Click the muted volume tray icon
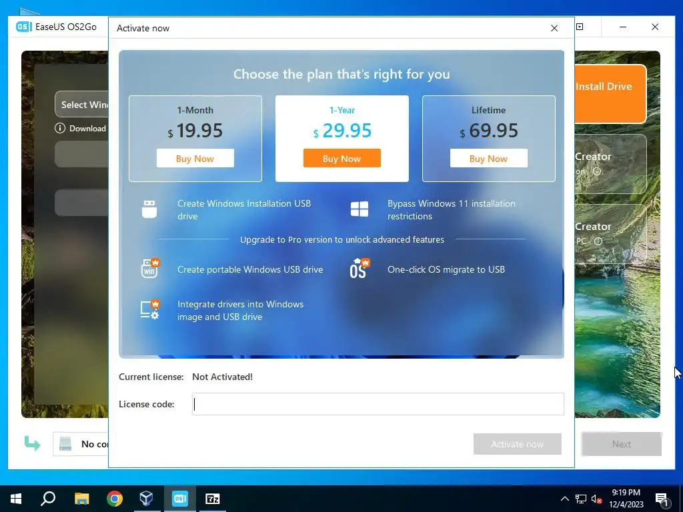The image size is (683, 512). [596, 499]
